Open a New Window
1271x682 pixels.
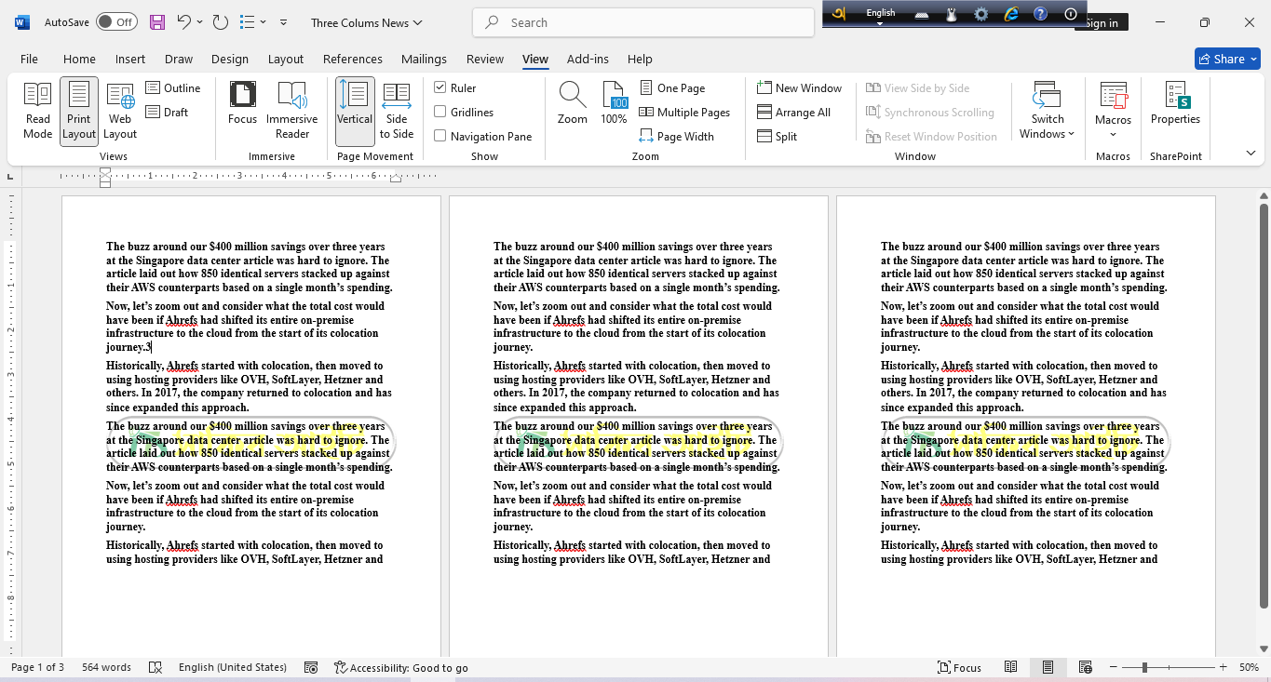click(799, 87)
